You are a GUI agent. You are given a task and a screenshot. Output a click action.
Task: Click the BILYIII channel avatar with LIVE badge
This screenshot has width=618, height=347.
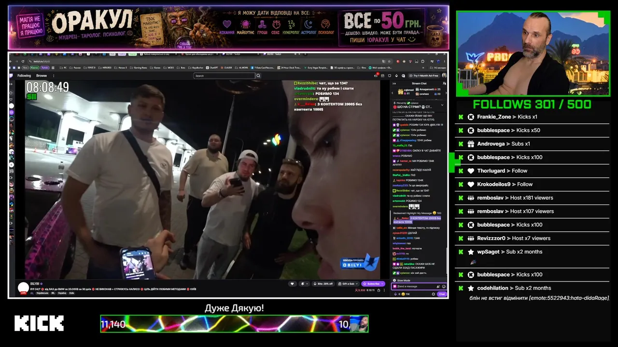[23, 288]
